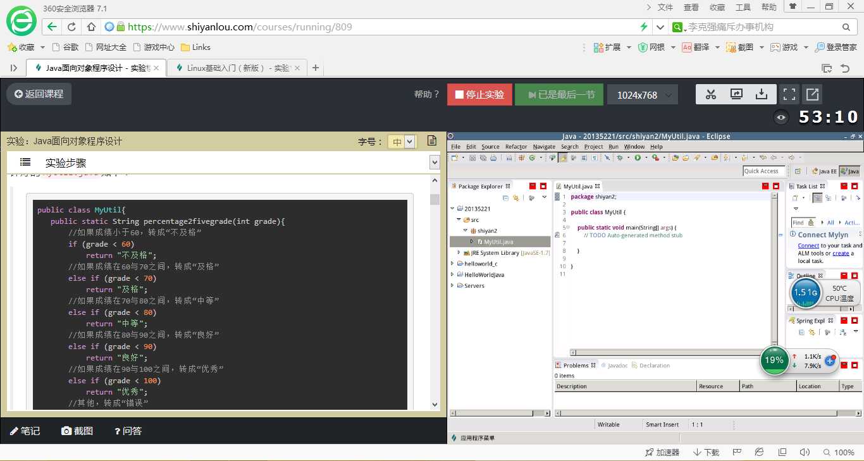Click the 问答 Q&A button
This screenshot has height=461, width=864.
pos(128,431)
